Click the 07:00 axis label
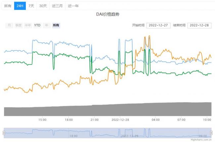The height and width of the screenshot is (142, 215). tap(181, 120)
